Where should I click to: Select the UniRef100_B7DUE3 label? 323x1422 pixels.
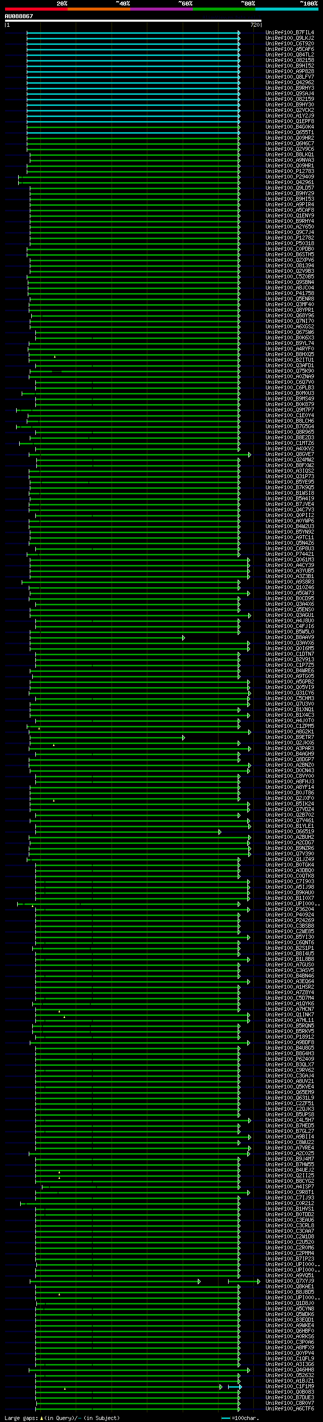click(290, 1397)
